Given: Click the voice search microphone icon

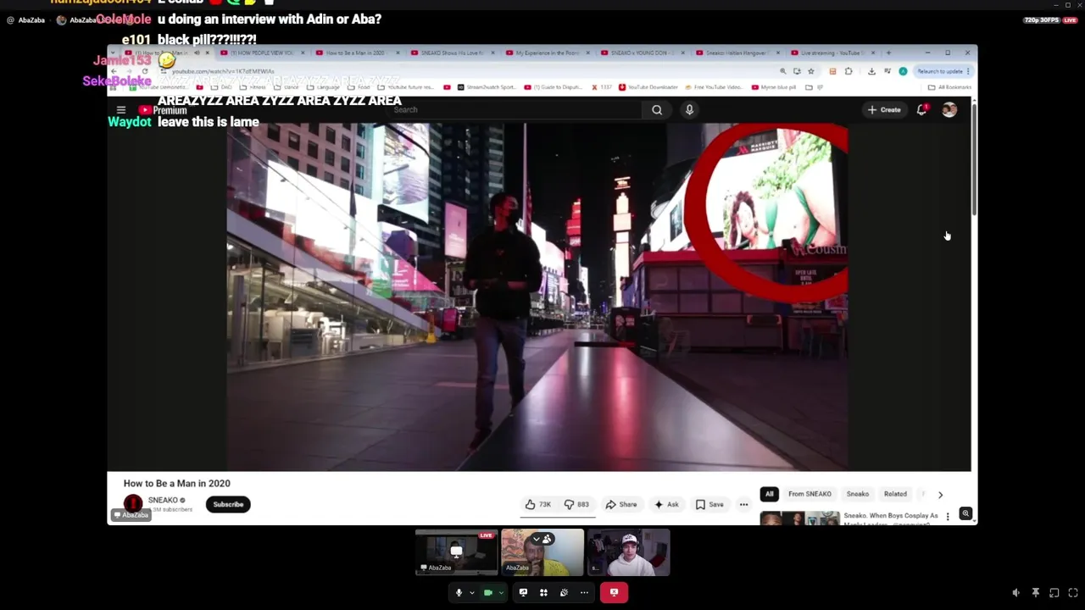Looking at the screenshot, I should pyautogui.click(x=689, y=110).
